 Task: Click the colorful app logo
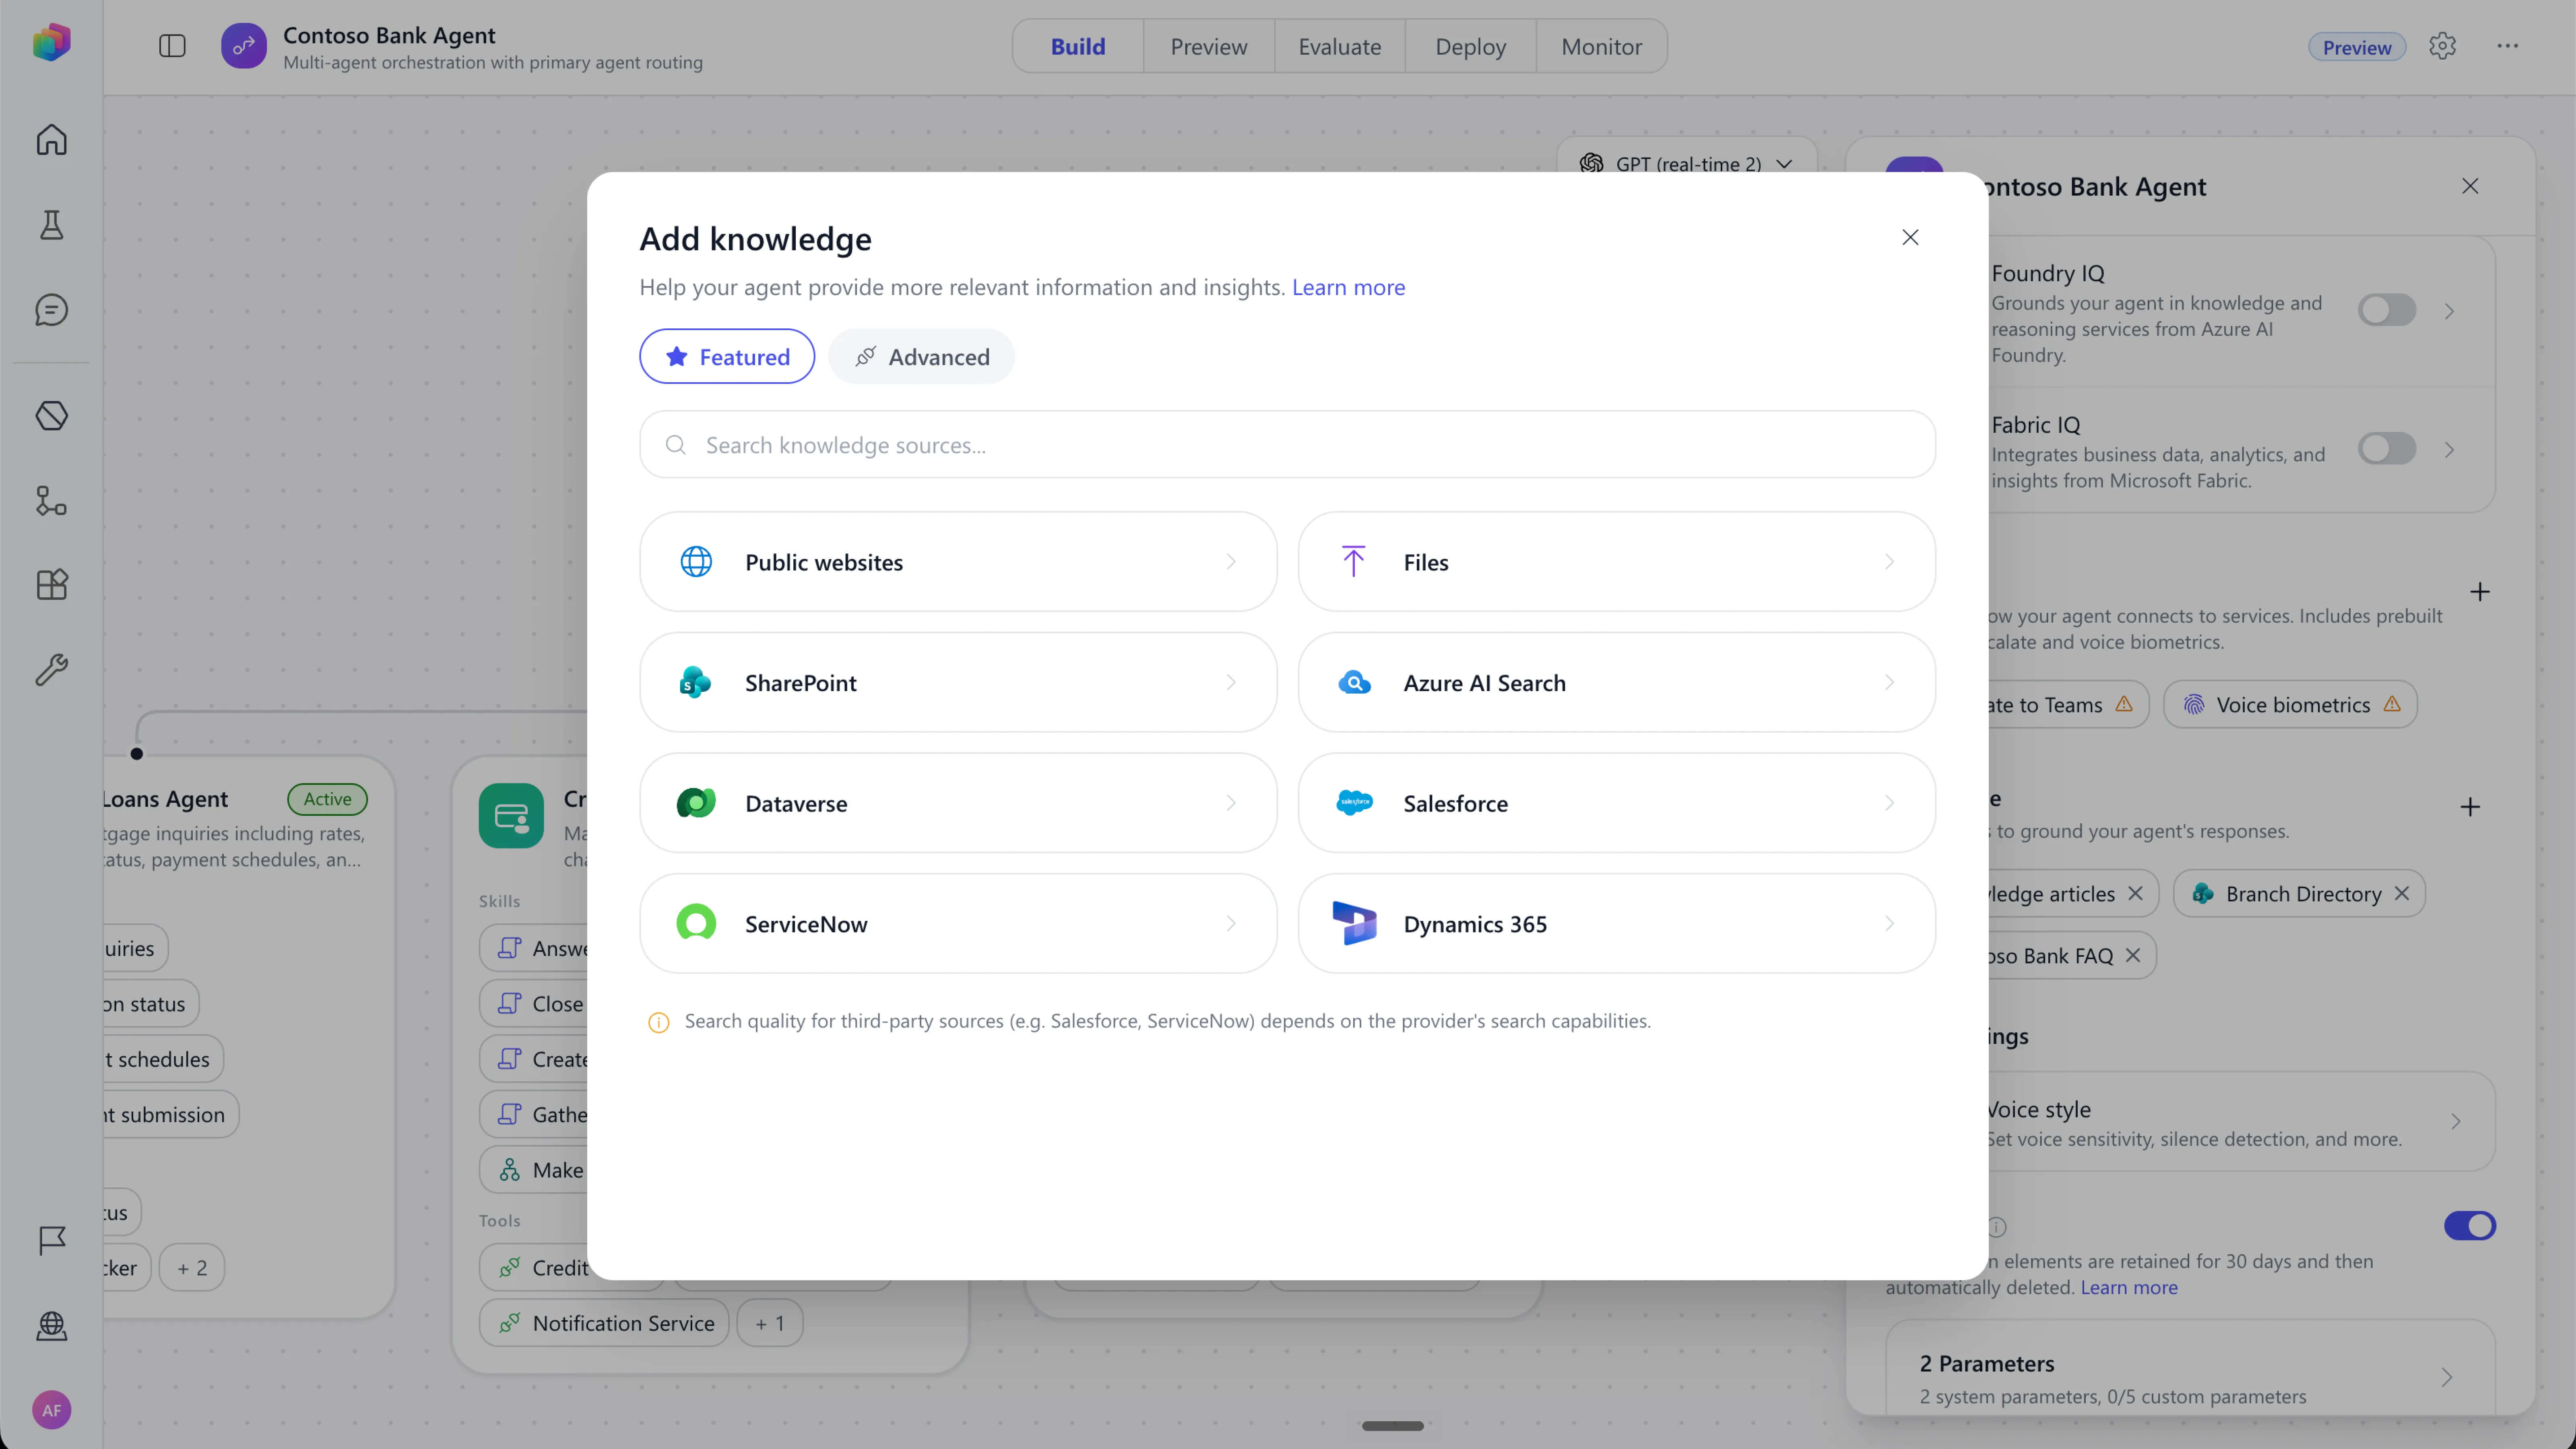click(51, 42)
